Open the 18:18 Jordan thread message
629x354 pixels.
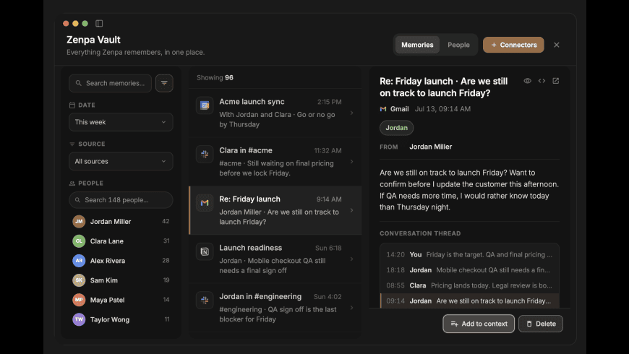pos(469,270)
